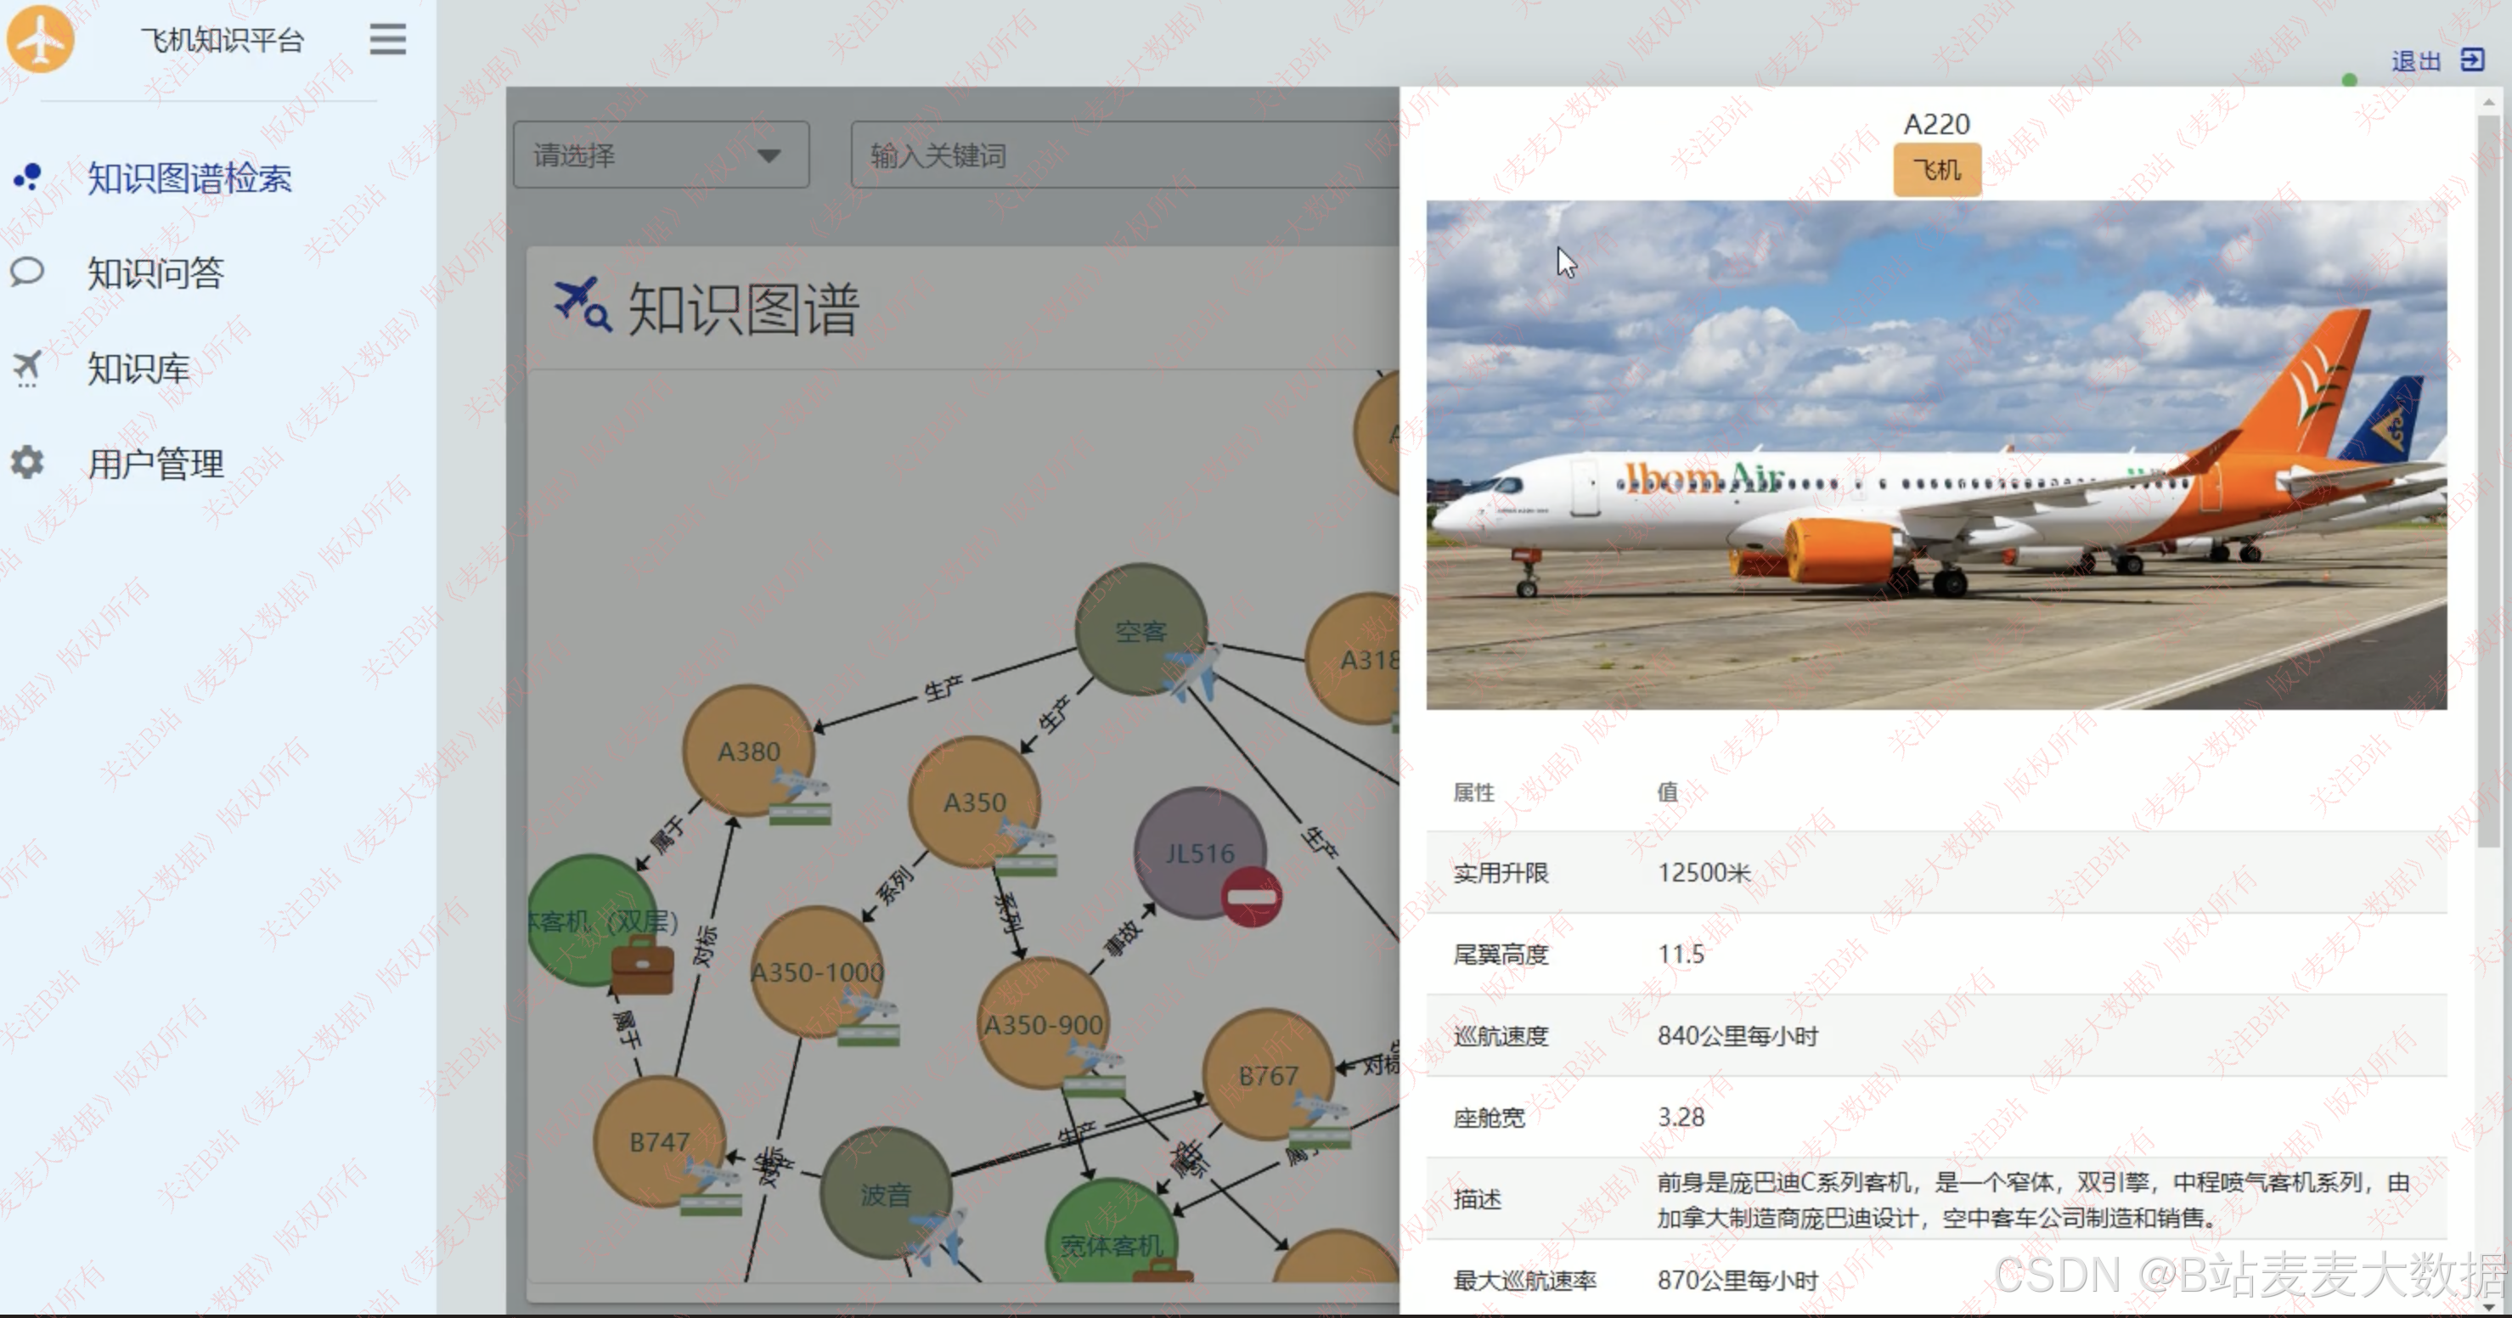This screenshot has height=1318, width=2512.
Task: Open 知识问答 menu item
Action: pos(156,273)
